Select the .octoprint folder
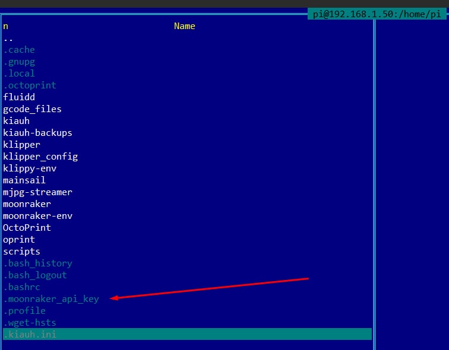 pos(30,85)
